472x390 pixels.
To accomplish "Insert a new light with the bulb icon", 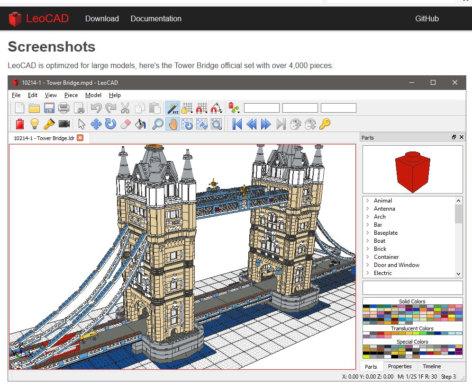I will (x=35, y=124).
